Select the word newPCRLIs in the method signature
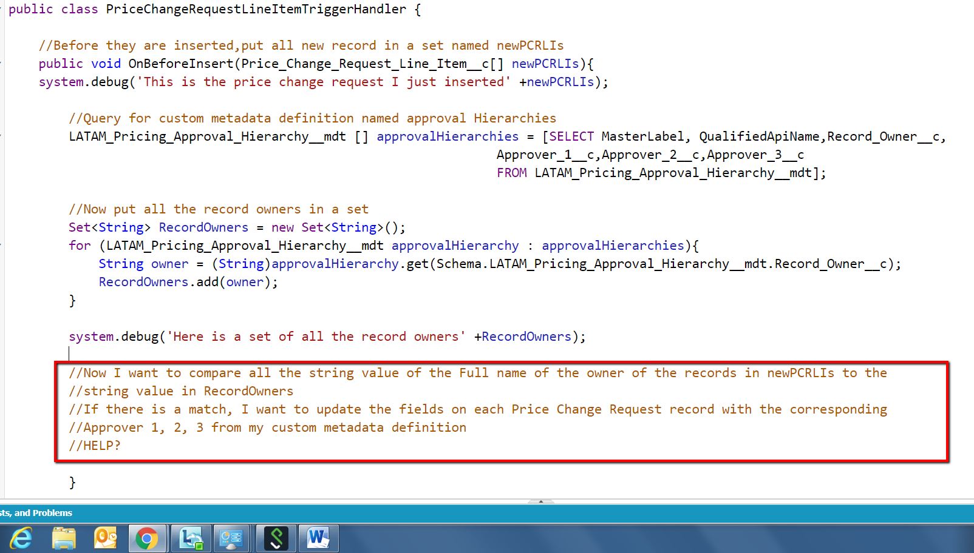Image resolution: width=974 pixels, height=553 pixels. [x=545, y=63]
